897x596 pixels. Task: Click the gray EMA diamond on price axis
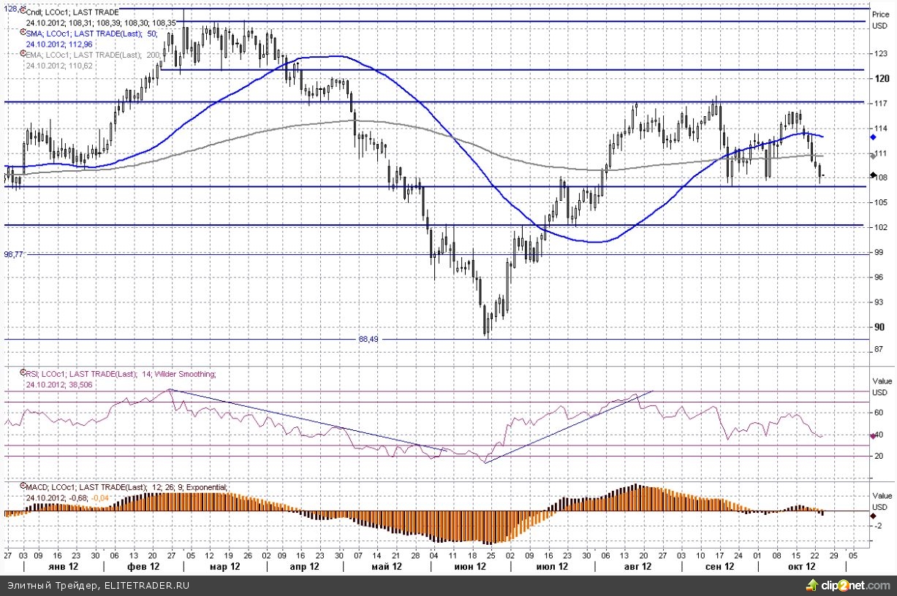point(873,156)
